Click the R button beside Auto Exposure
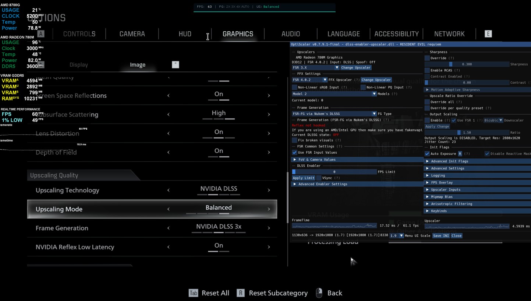 (x=460, y=154)
